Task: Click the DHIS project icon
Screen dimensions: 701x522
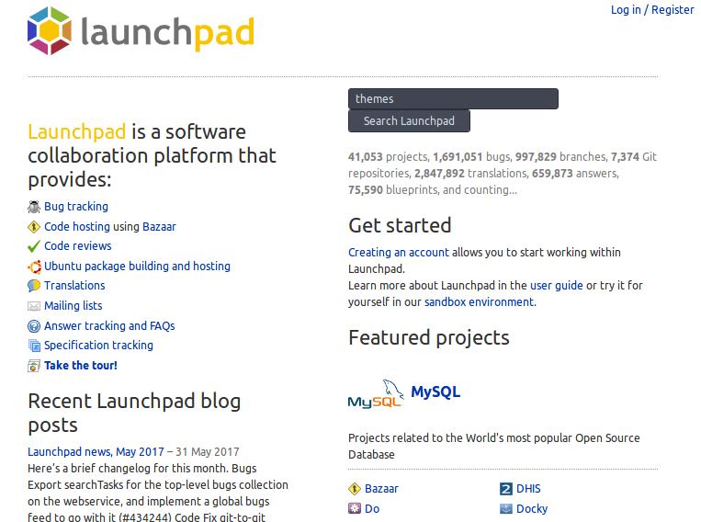Action: (505, 489)
